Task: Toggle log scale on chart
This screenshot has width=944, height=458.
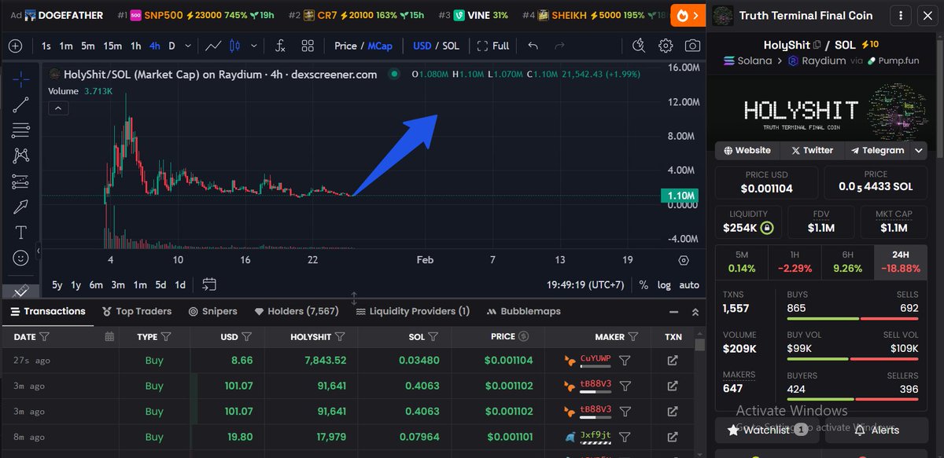Action: 664,284
